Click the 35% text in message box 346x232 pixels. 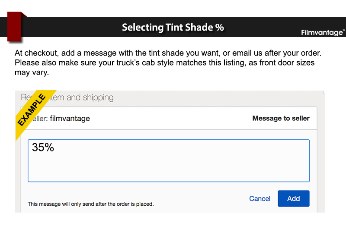(x=43, y=147)
